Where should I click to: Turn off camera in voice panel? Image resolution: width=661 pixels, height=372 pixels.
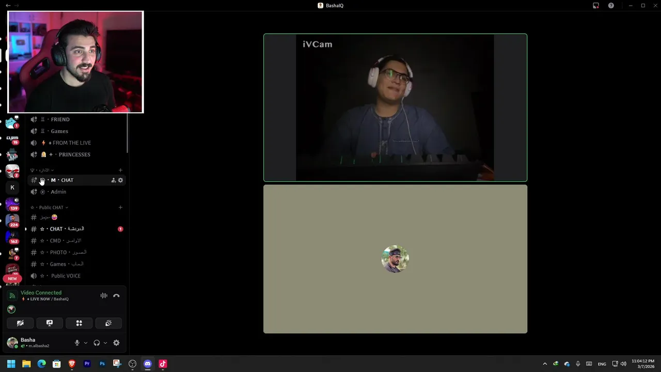click(20, 323)
